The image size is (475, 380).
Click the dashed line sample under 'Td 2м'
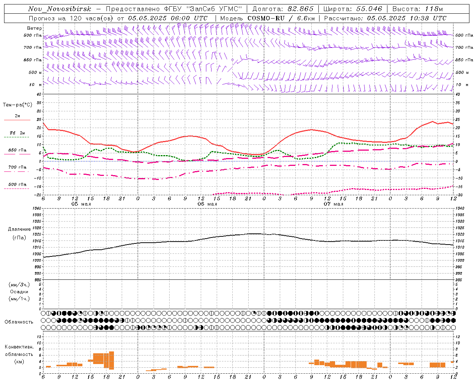click(17, 137)
